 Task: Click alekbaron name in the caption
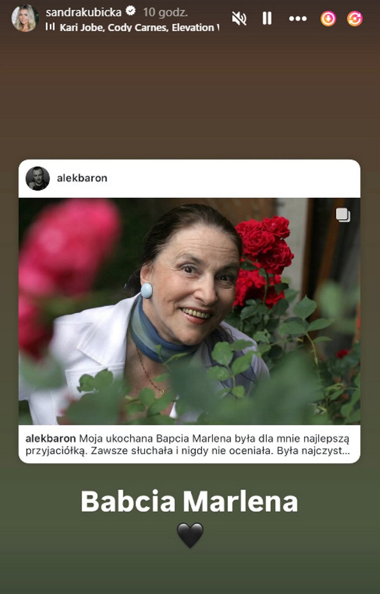click(51, 439)
